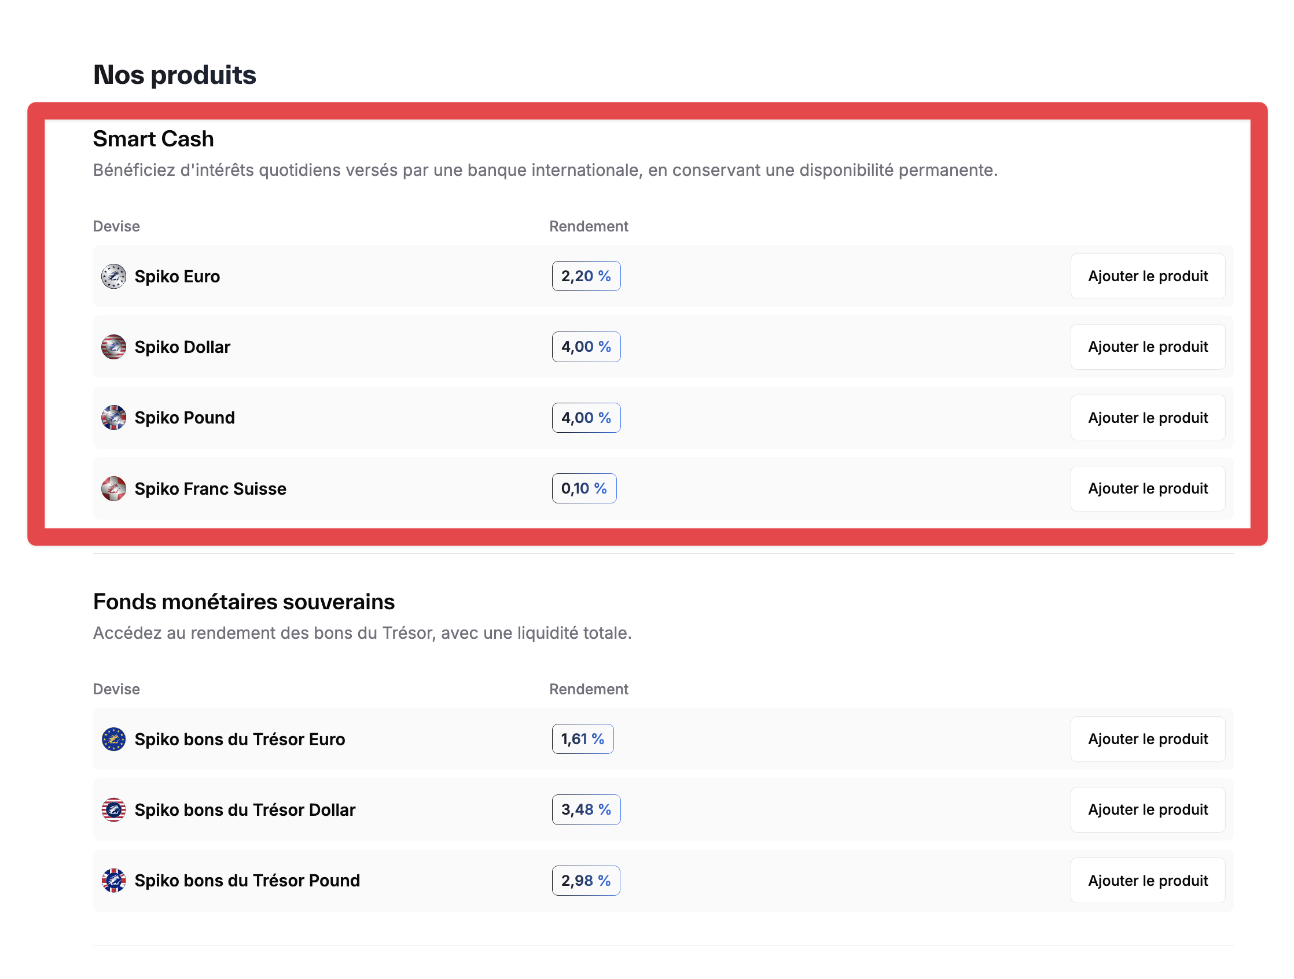
Task: Click the Fonds monétaires souverains heading
Action: [x=244, y=602]
